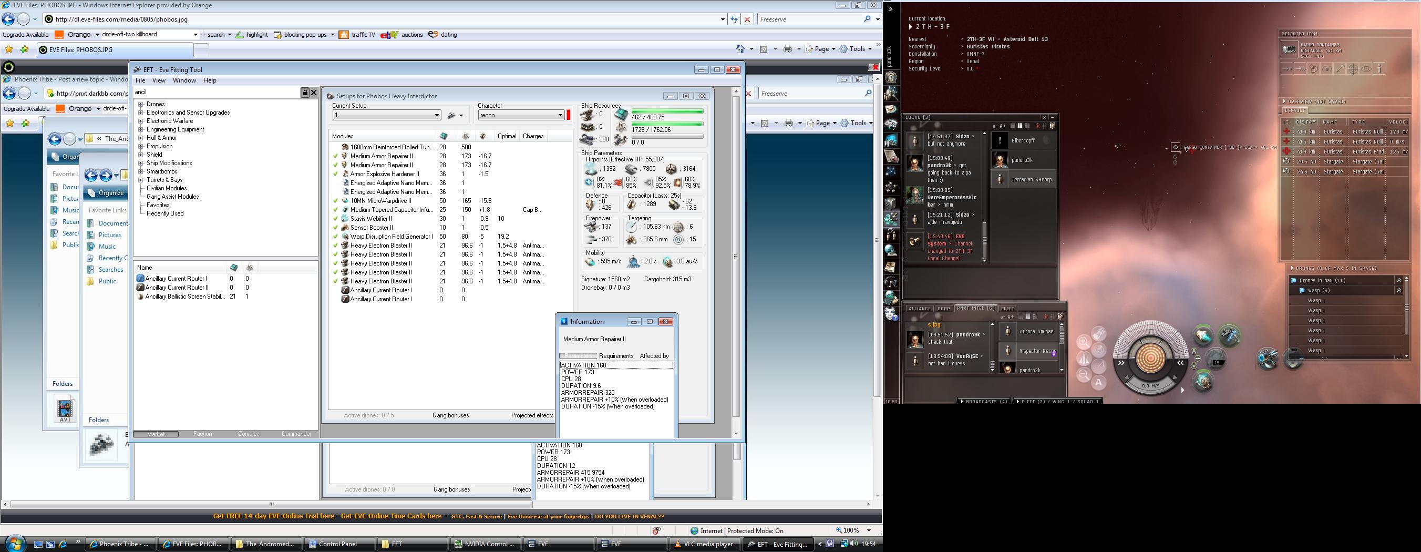Screen dimensions: 1421x552
Task: Click the red swatch beside the Character dropdown
Action: pos(568,115)
